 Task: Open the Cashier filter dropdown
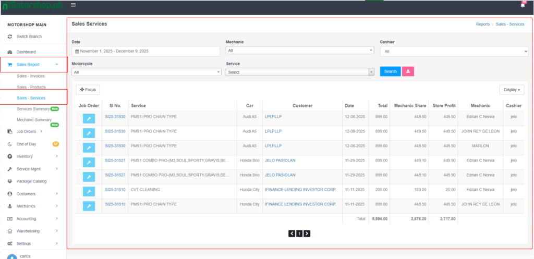(454, 52)
